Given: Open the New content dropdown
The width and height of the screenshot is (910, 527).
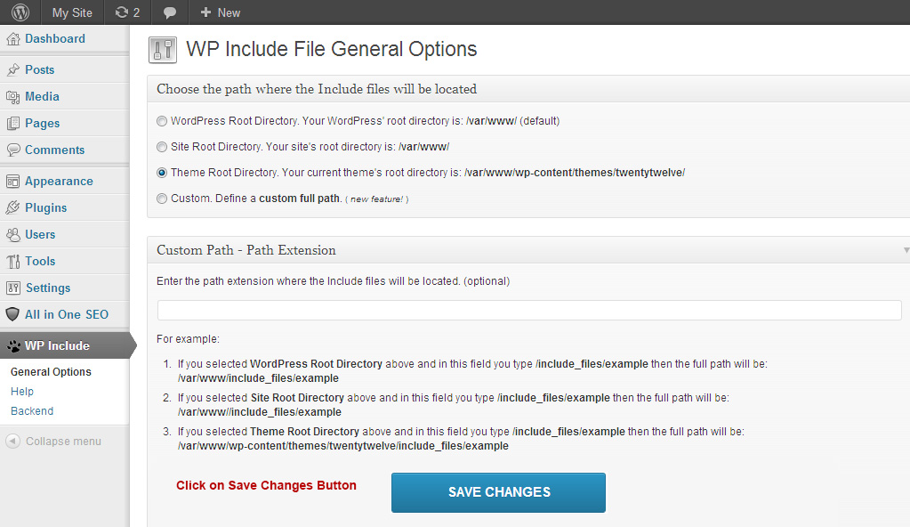Looking at the screenshot, I should (x=220, y=12).
